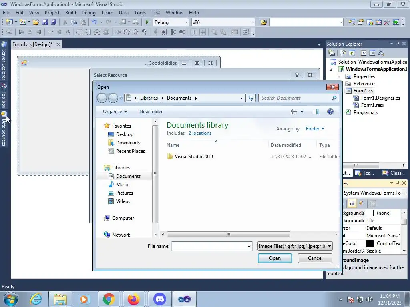Click the Solution Explorer View Code icon

click(x=364, y=53)
